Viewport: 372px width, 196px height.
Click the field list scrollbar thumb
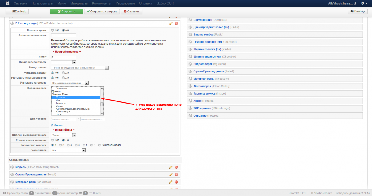pyautogui.click(x=102, y=104)
